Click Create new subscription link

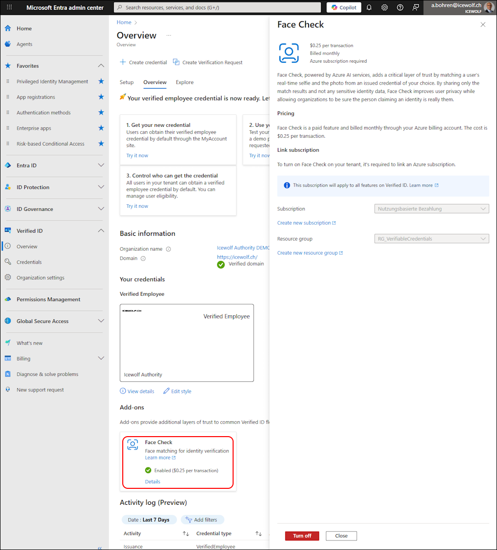(306, 223)
